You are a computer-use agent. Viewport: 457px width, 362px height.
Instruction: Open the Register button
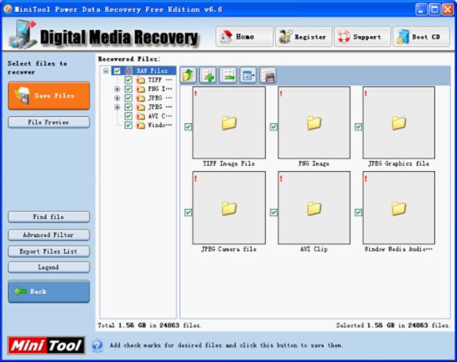coord(303,36)
